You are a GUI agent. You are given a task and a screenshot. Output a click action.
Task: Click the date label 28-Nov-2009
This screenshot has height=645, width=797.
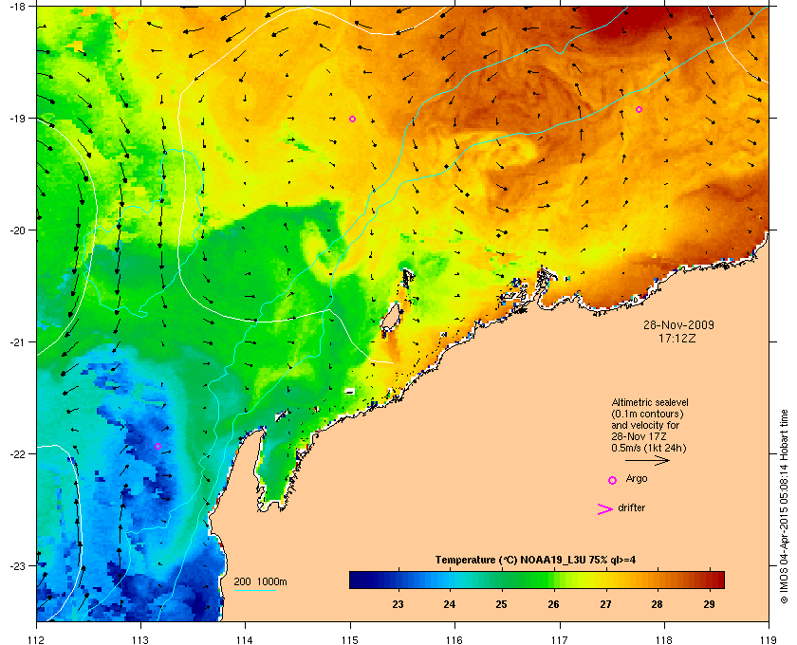[678, 324]
